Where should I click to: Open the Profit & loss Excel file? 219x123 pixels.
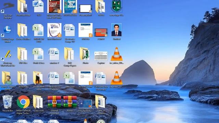(x=39, y=56)
